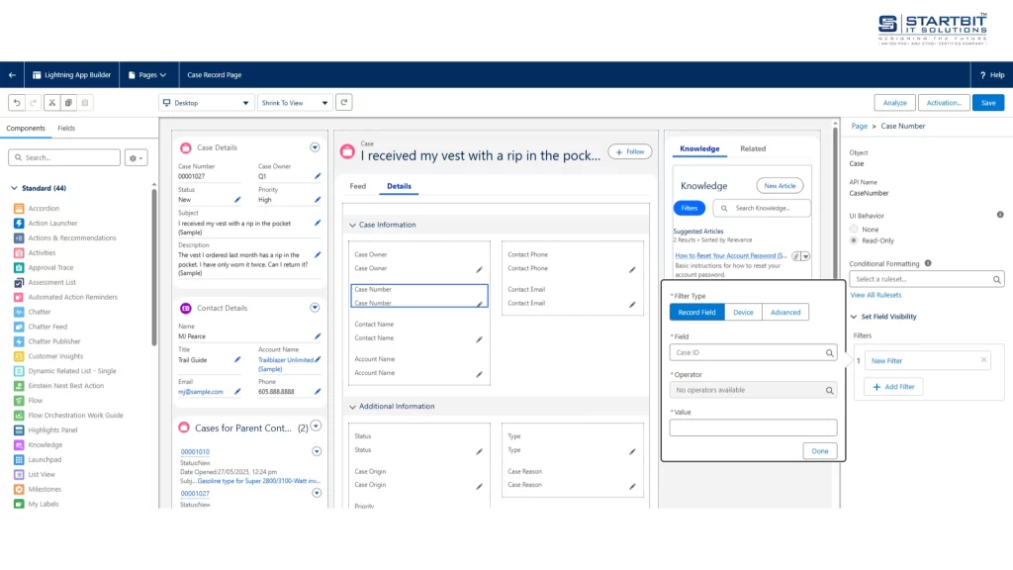The image size is (1013, 570).
Task: Click the UI Behavior info icon
Action: coord(1000,215)
